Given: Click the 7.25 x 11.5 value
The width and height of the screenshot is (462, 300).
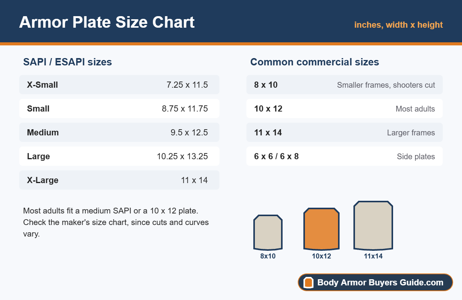Looking at the screenshot, I should point(187,85).
